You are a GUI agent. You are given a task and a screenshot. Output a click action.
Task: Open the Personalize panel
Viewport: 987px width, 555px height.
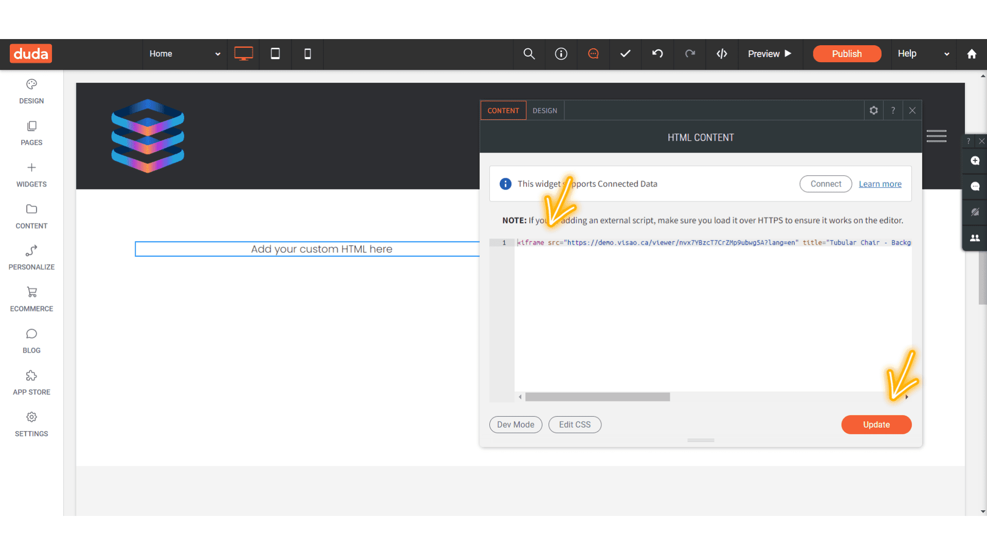(31, 257)
